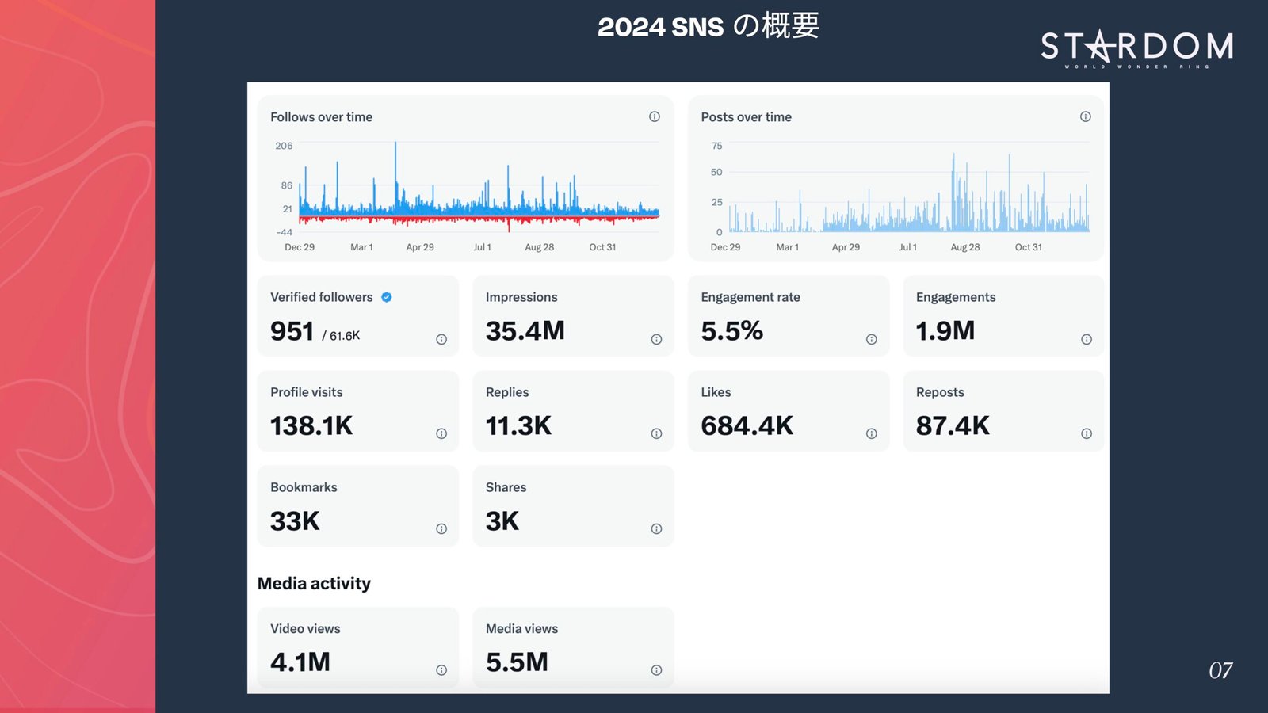Click the Profile visits label

click(307, 392)
